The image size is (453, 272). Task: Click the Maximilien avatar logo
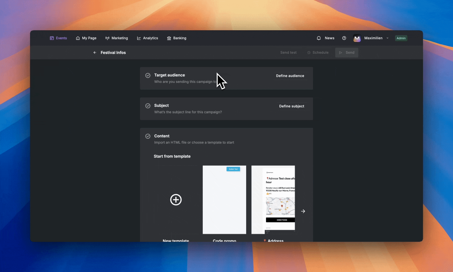tap(357, 38)
